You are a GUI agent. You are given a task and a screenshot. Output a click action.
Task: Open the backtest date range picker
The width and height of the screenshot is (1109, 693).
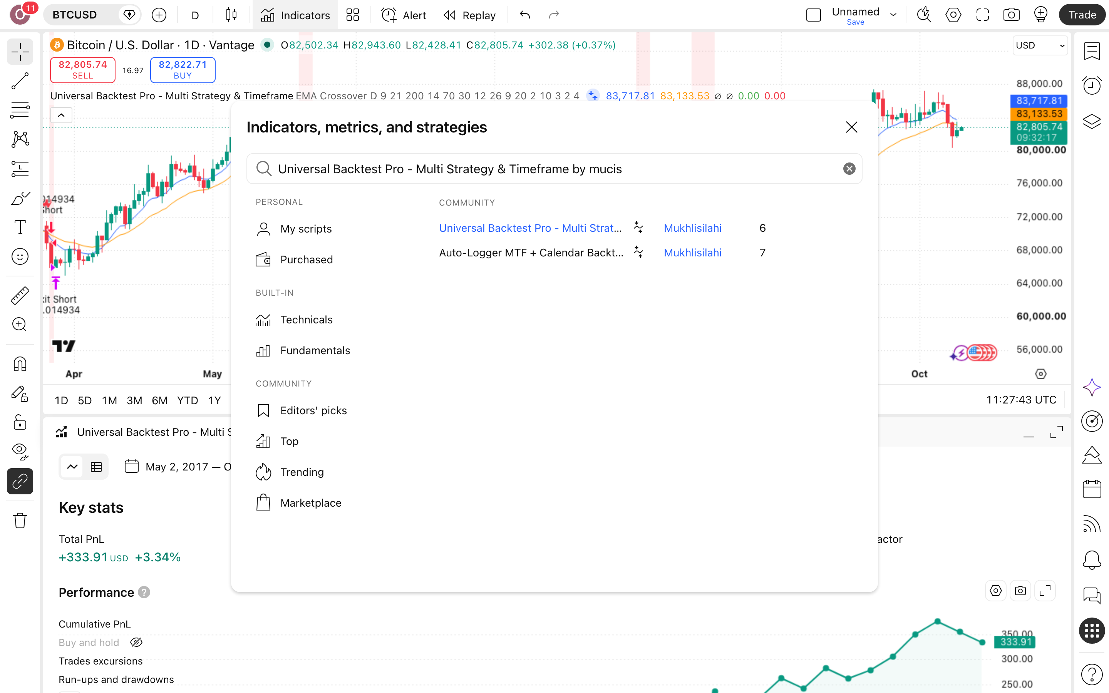click(178, 467)
